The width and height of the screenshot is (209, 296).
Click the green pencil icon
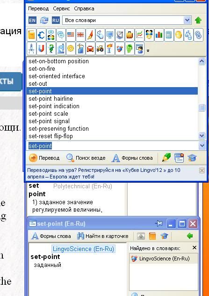coord(166,158)
